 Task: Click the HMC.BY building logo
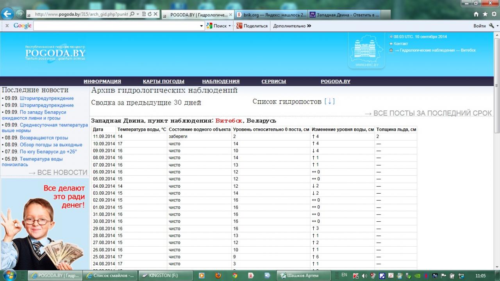366,51
